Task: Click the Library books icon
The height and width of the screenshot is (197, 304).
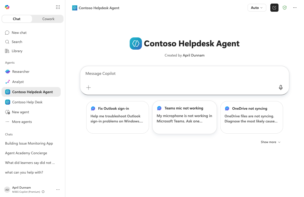Action: click(x=7, y=51)
